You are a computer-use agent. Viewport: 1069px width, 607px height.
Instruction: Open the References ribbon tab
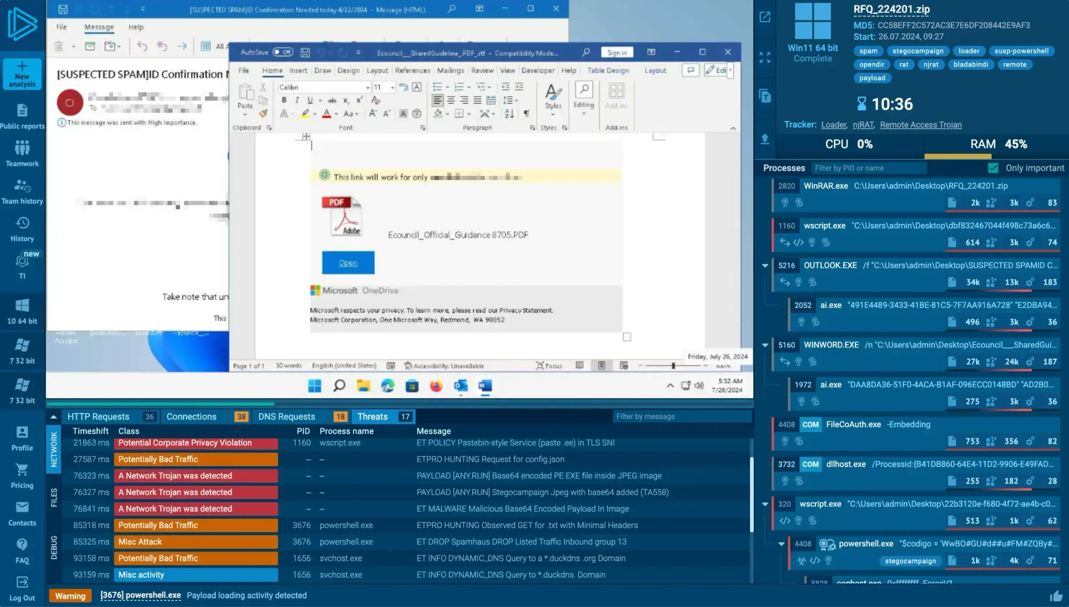pyautogui.click(x=412, y=70)
